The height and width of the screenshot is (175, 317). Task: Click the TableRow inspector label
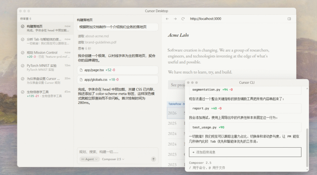[176, 104]
